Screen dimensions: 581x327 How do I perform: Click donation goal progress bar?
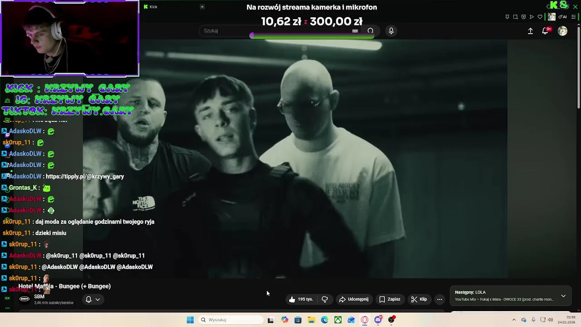pos(312,35)
